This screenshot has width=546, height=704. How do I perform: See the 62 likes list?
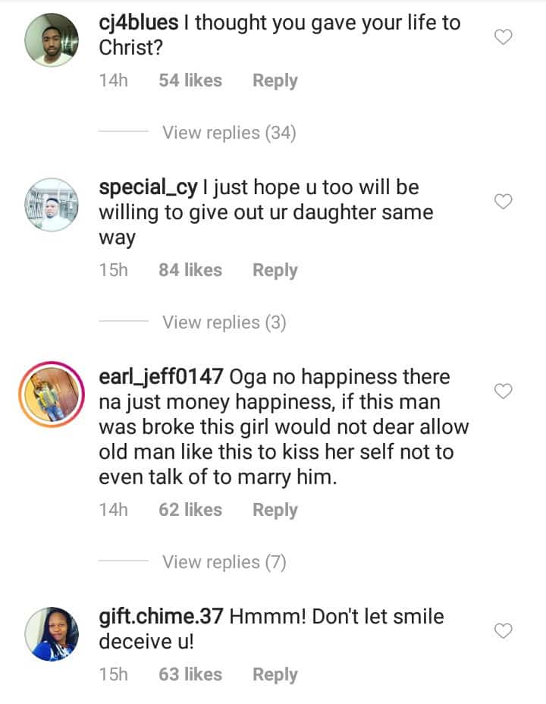pos(190,510)
